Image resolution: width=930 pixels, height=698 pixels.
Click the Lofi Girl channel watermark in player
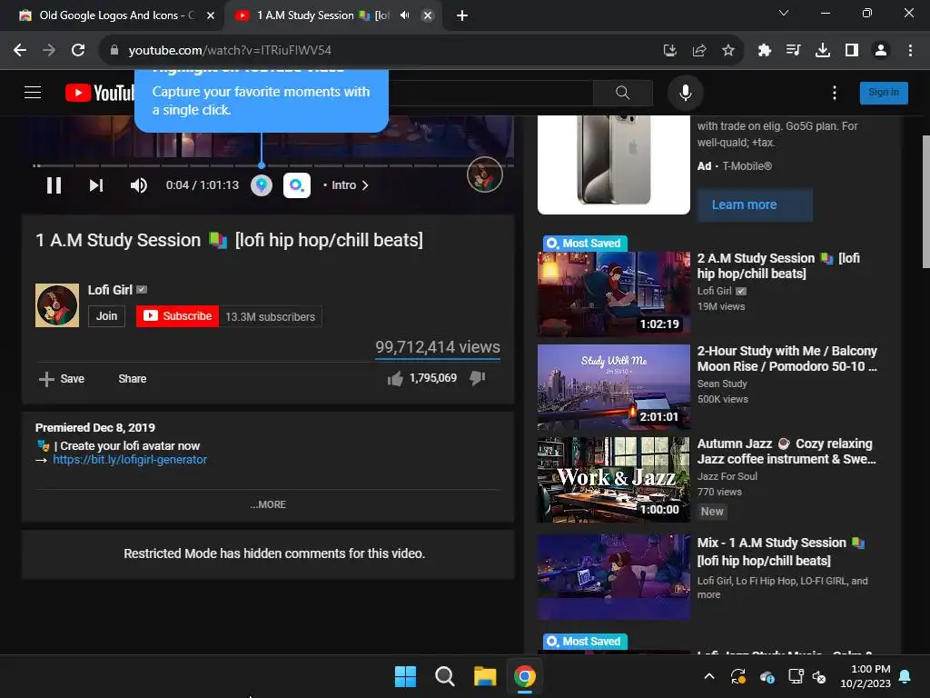485,174
